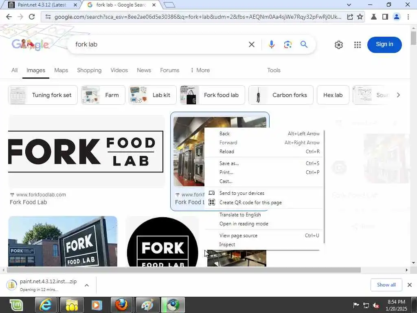The height and width of the screenshot is (313, 417).
Task: Click the muted volume tray icon
Action: 376,305
